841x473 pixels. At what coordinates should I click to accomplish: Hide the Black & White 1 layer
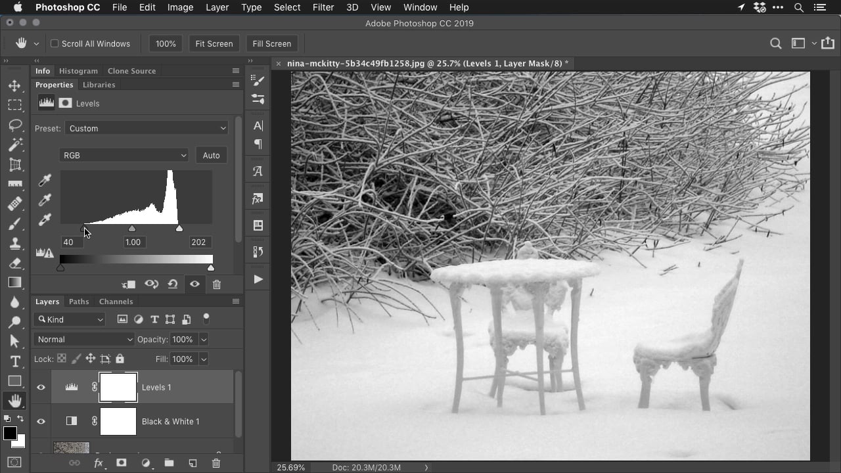(41, 422)
